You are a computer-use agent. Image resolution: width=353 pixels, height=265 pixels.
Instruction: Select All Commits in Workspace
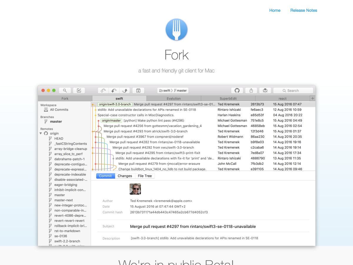coord(59,110)
